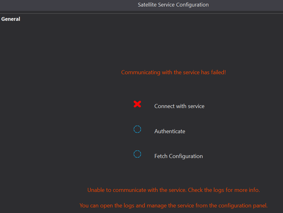Select the "Fetch Configuration" step label
The image size is (283, 213).
tap(178, 156)
